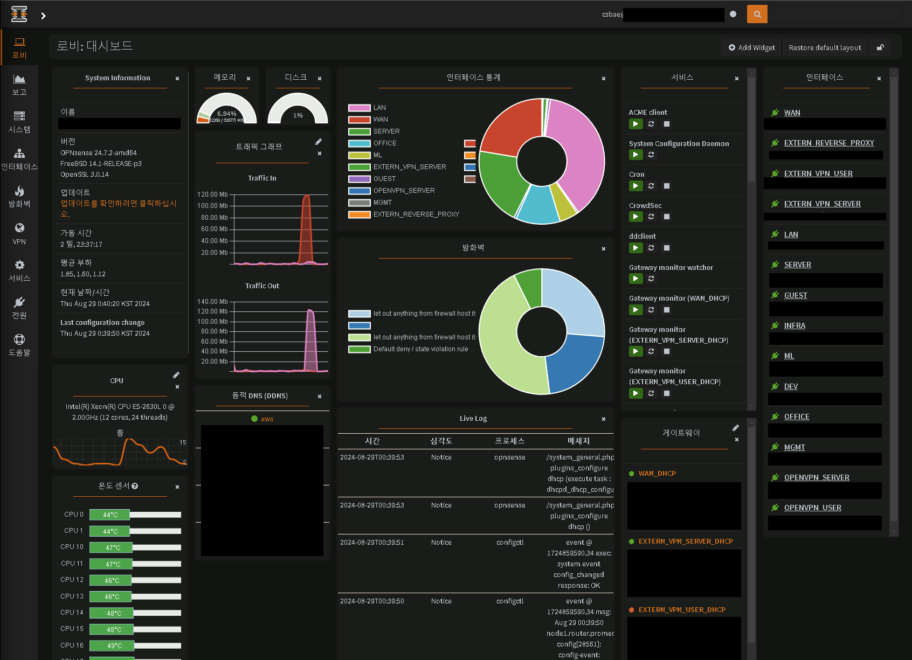Restart the ACME client service
This screenshot has height=660, width=912.
[x=651, y=124]
